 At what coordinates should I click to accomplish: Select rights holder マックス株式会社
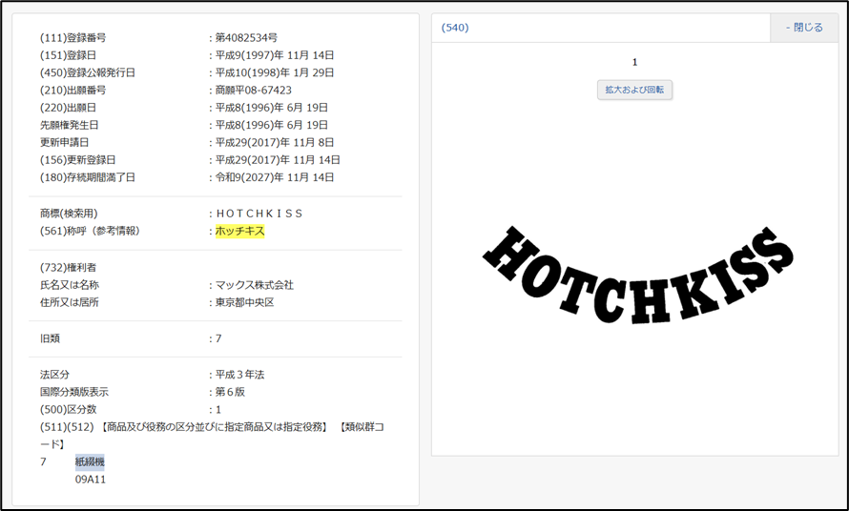(255, 285)
